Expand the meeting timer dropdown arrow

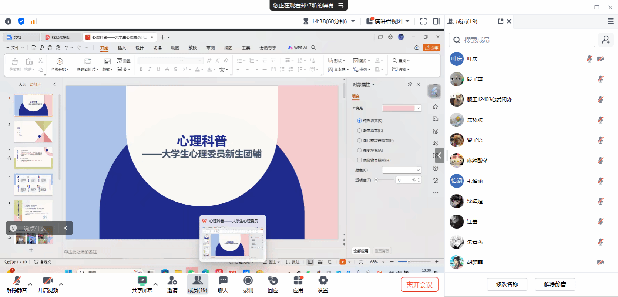(x=353, y=21)
